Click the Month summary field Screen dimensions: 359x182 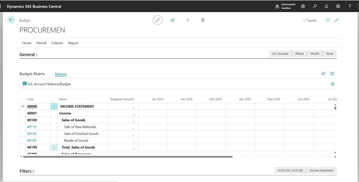(315, 54)
